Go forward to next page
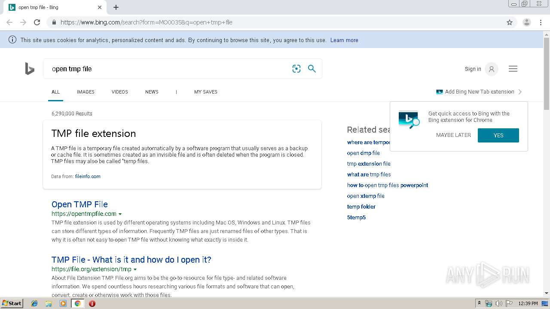Image resolution: width=550 pixels, height=309 pixels. click(x=23, y=22)
